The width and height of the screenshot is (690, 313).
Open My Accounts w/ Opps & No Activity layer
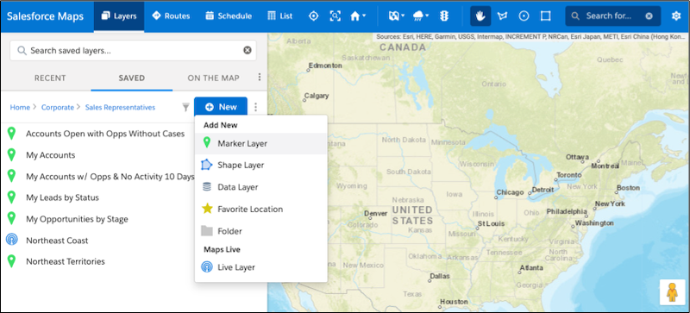point(110,177)
